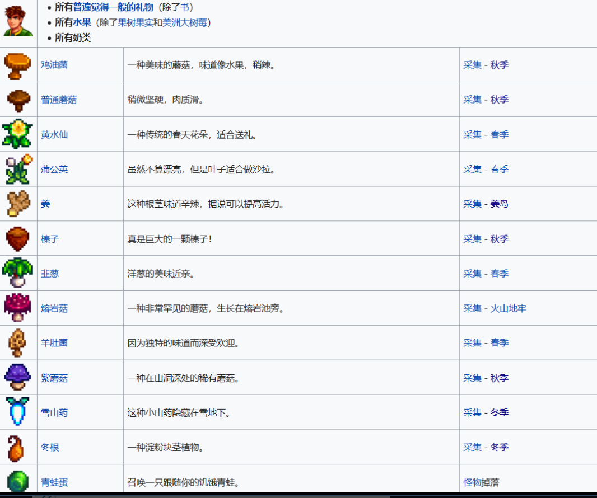Click the snow yam (雪山药) icon
The image size is (597, 498).
(x=17, y=411)
